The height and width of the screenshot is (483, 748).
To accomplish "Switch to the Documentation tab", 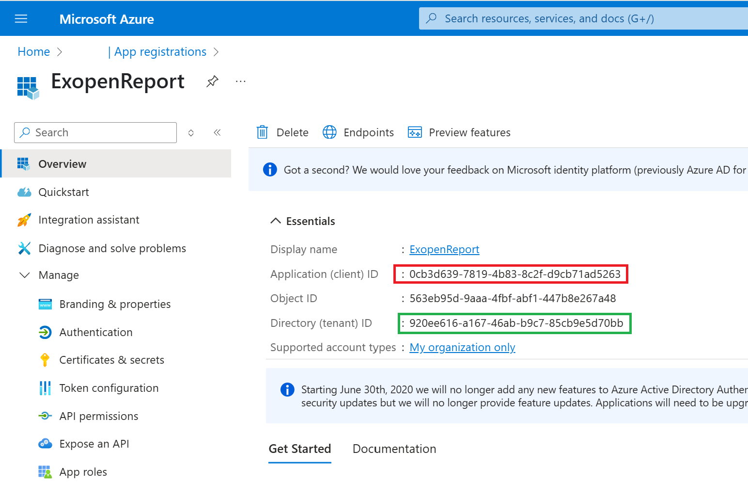I will [x=394, y=449].
